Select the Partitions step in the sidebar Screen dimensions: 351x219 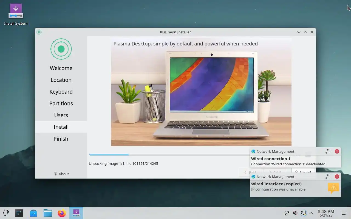point(61,103)
